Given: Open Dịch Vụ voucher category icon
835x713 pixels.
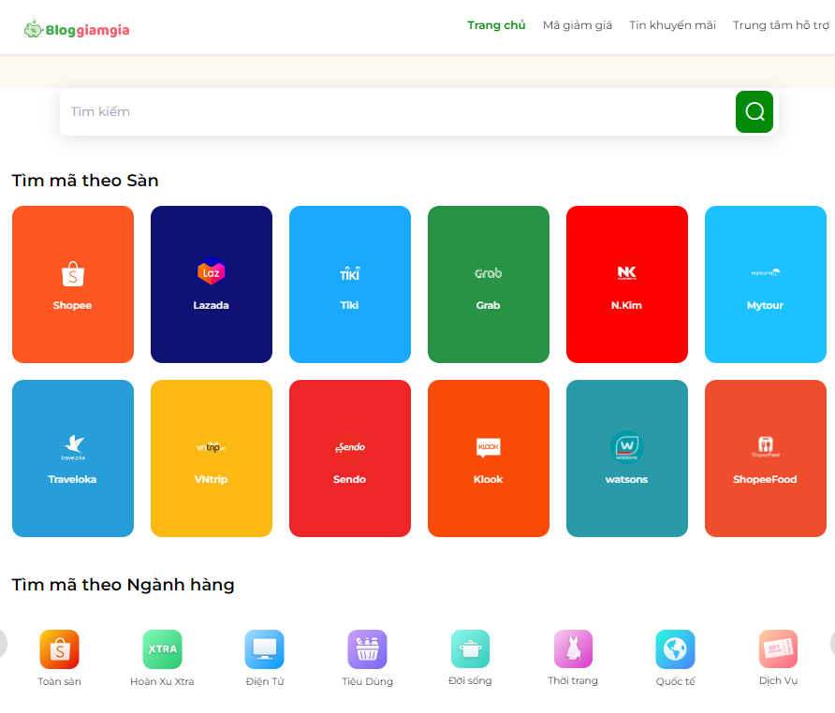Looking at the screenshot, I should pyautogui.click(x=778, y=648).
